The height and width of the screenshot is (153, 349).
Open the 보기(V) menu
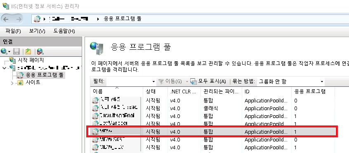[x=37, y=31]
